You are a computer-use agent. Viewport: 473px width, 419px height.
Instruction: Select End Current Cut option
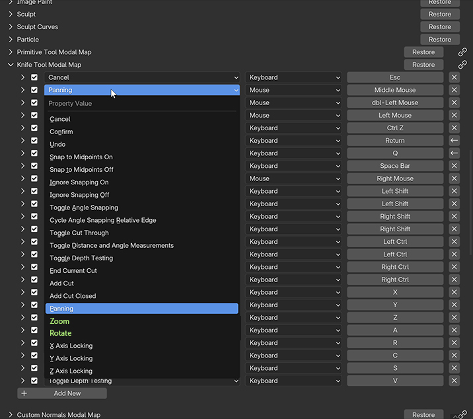click(142, 271)
